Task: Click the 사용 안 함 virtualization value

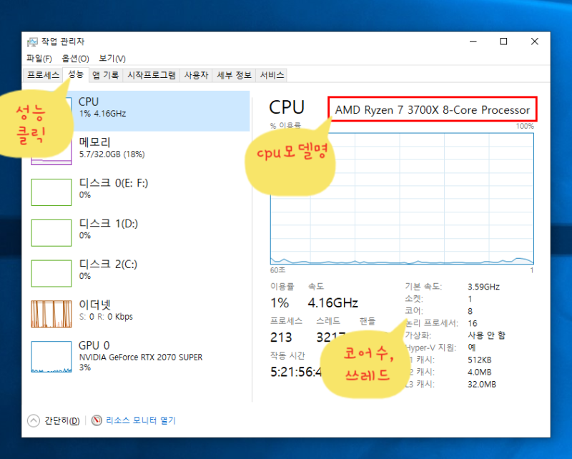Action: pos(486,335)
